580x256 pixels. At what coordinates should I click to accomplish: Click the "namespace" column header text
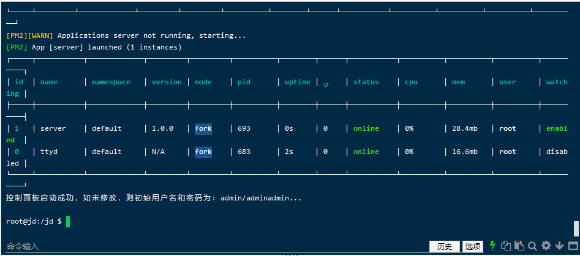pyautogui.click(x=111, y=82)
